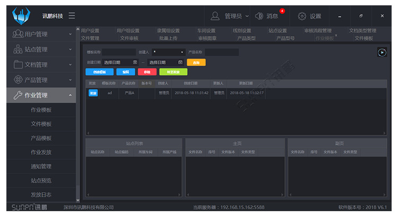Open calendar icon of the start date field

tap(135, 62)
